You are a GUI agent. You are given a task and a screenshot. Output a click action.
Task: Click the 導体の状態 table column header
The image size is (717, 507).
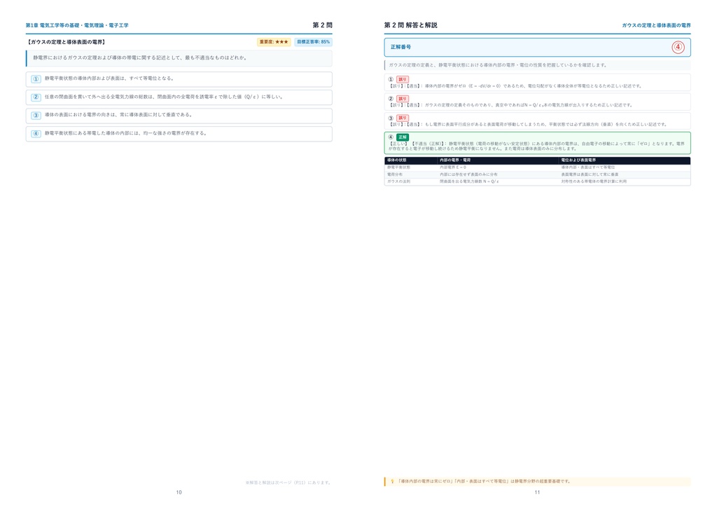(397, 160)
